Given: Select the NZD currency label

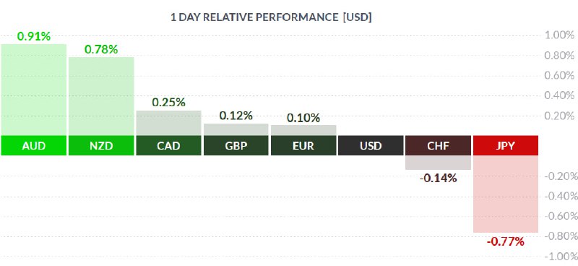Looking at the screenshot, I should point(101,145).
